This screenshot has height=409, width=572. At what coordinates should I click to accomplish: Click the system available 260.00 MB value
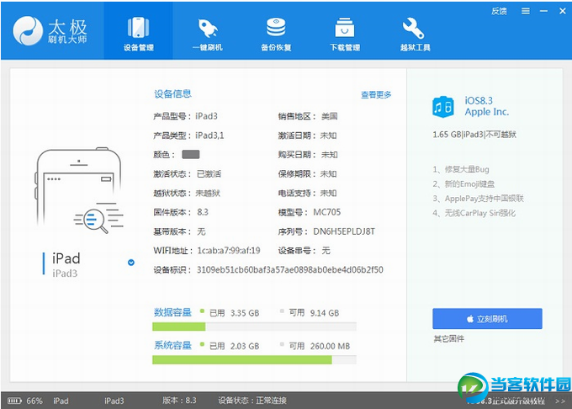pyautogui.click(x=330, y=346)
